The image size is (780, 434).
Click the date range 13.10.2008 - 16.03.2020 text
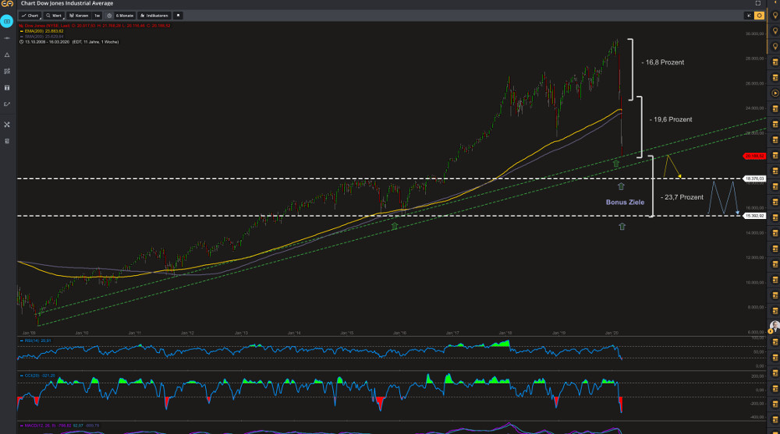click(x=48, y=42)
